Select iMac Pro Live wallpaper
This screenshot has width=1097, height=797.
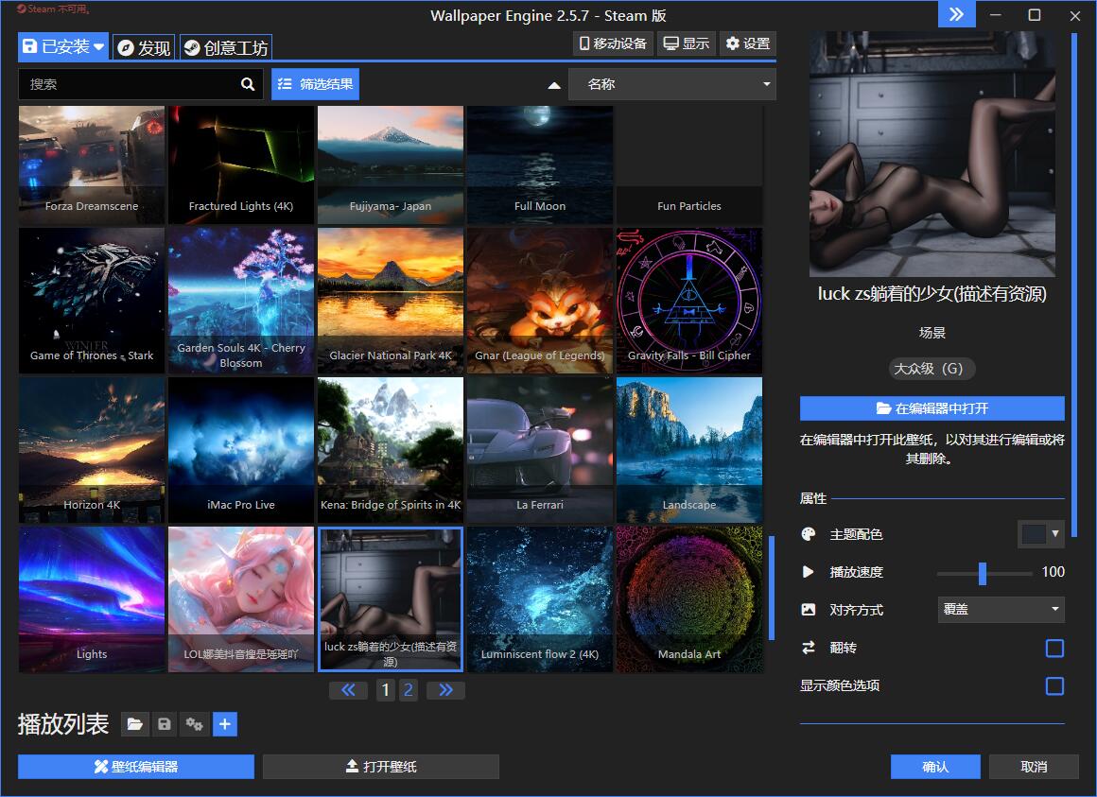241,450
